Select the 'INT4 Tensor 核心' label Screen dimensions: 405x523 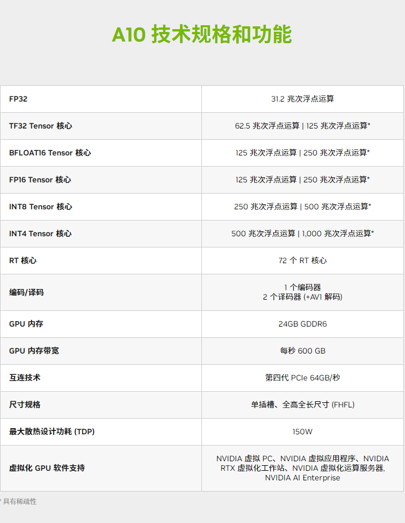pos(40,234)
